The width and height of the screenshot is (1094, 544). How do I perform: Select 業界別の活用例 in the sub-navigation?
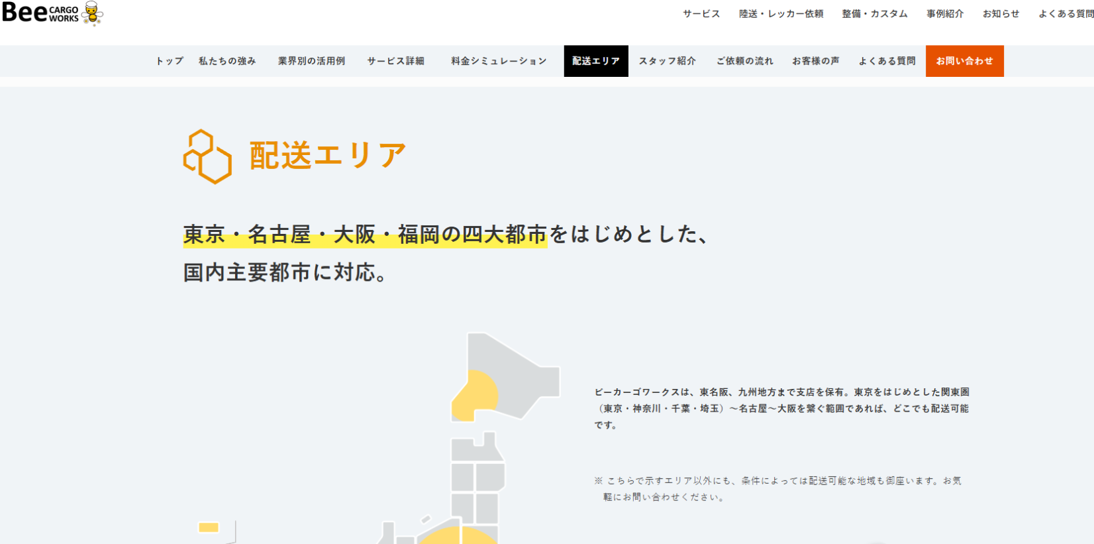click(311, 61)
